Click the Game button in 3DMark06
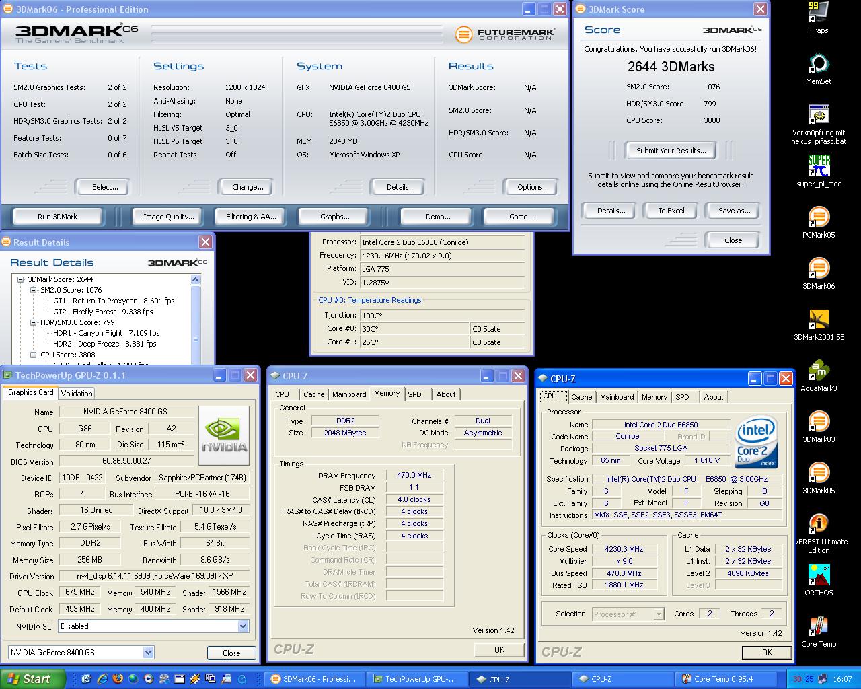Viewport: 861px width, 689px height. 521,217
